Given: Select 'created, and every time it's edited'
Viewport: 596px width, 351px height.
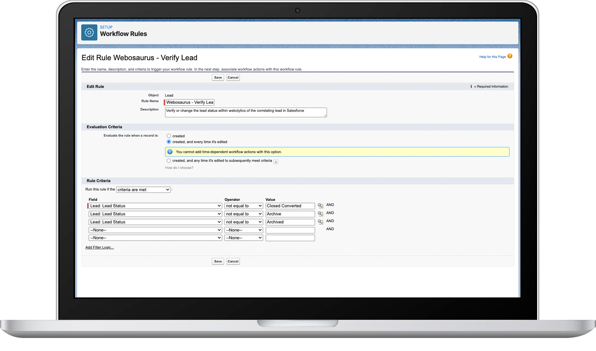Looking at the screenshot, I should click(169, 141).
